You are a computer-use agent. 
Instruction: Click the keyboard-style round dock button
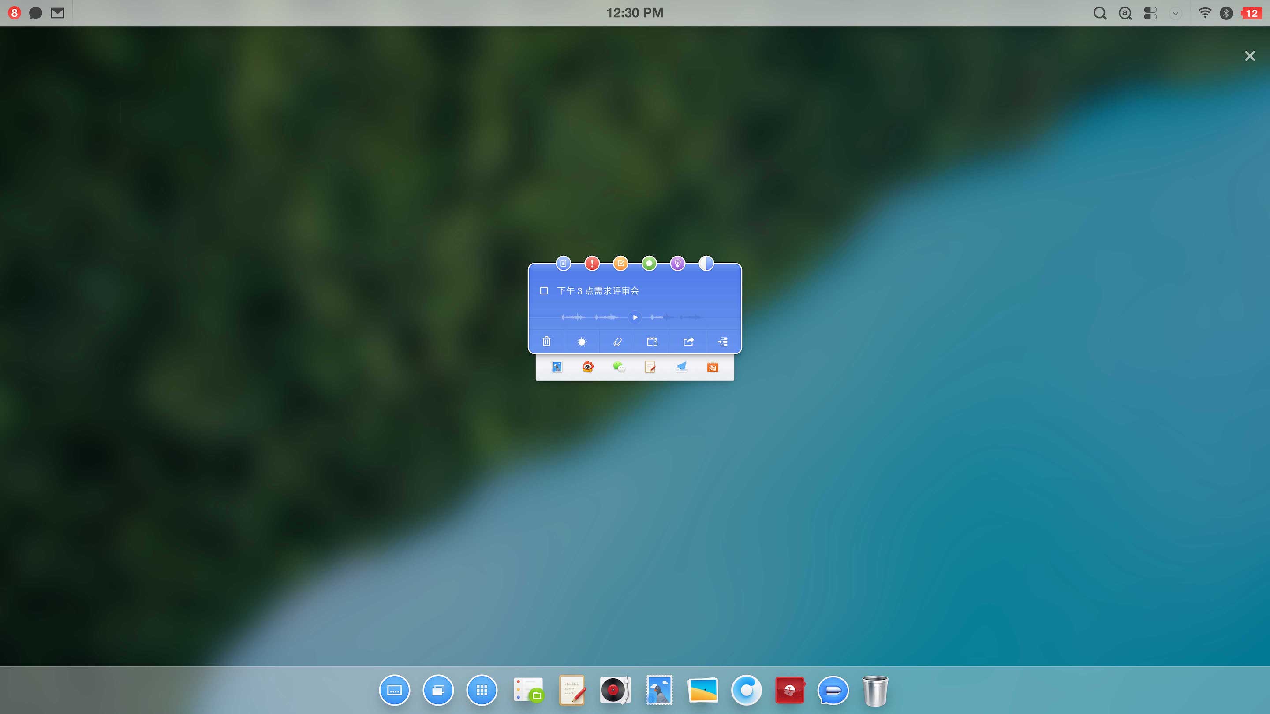pos(394,690)
